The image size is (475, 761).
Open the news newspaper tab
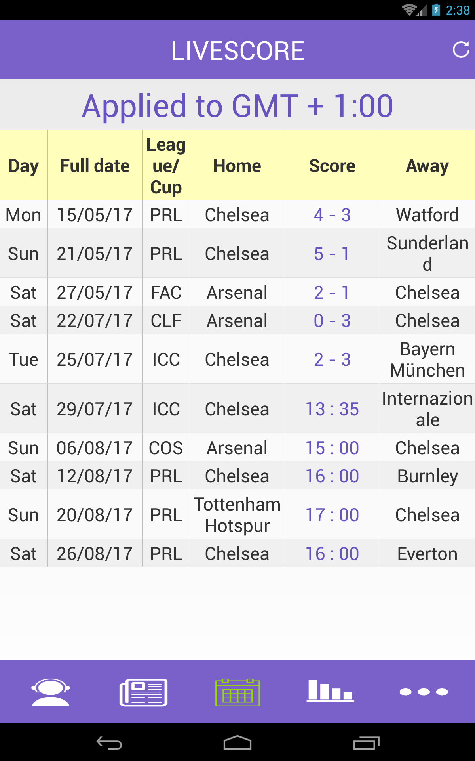pyautogui.click(x=143, y=692)
